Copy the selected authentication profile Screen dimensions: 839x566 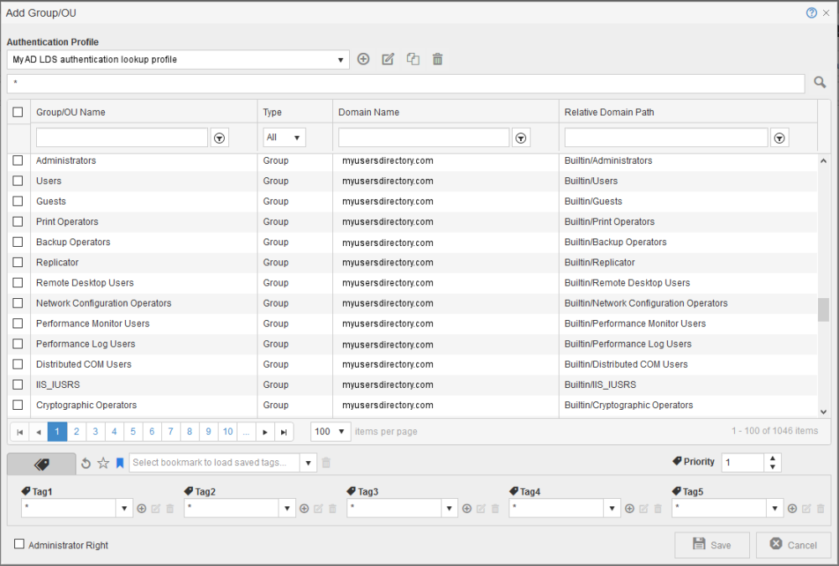413,59
